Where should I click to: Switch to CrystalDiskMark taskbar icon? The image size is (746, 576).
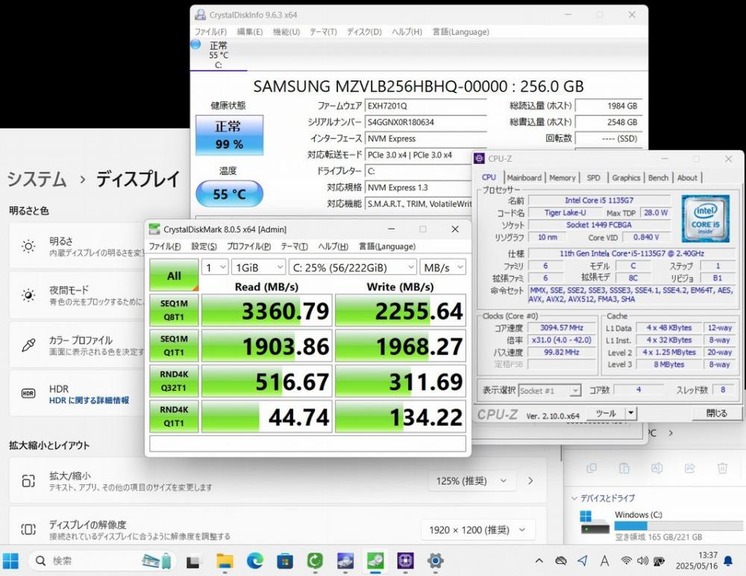[x=375, y=561]
